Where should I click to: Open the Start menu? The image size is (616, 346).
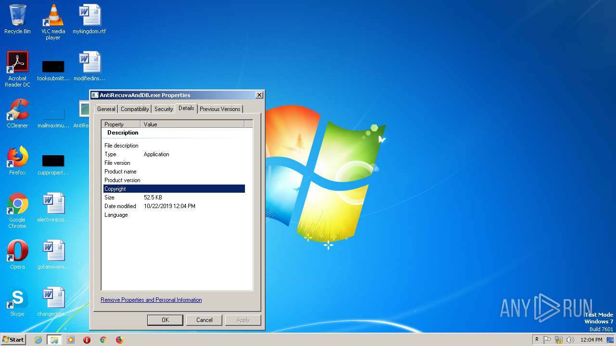(13, 340)
